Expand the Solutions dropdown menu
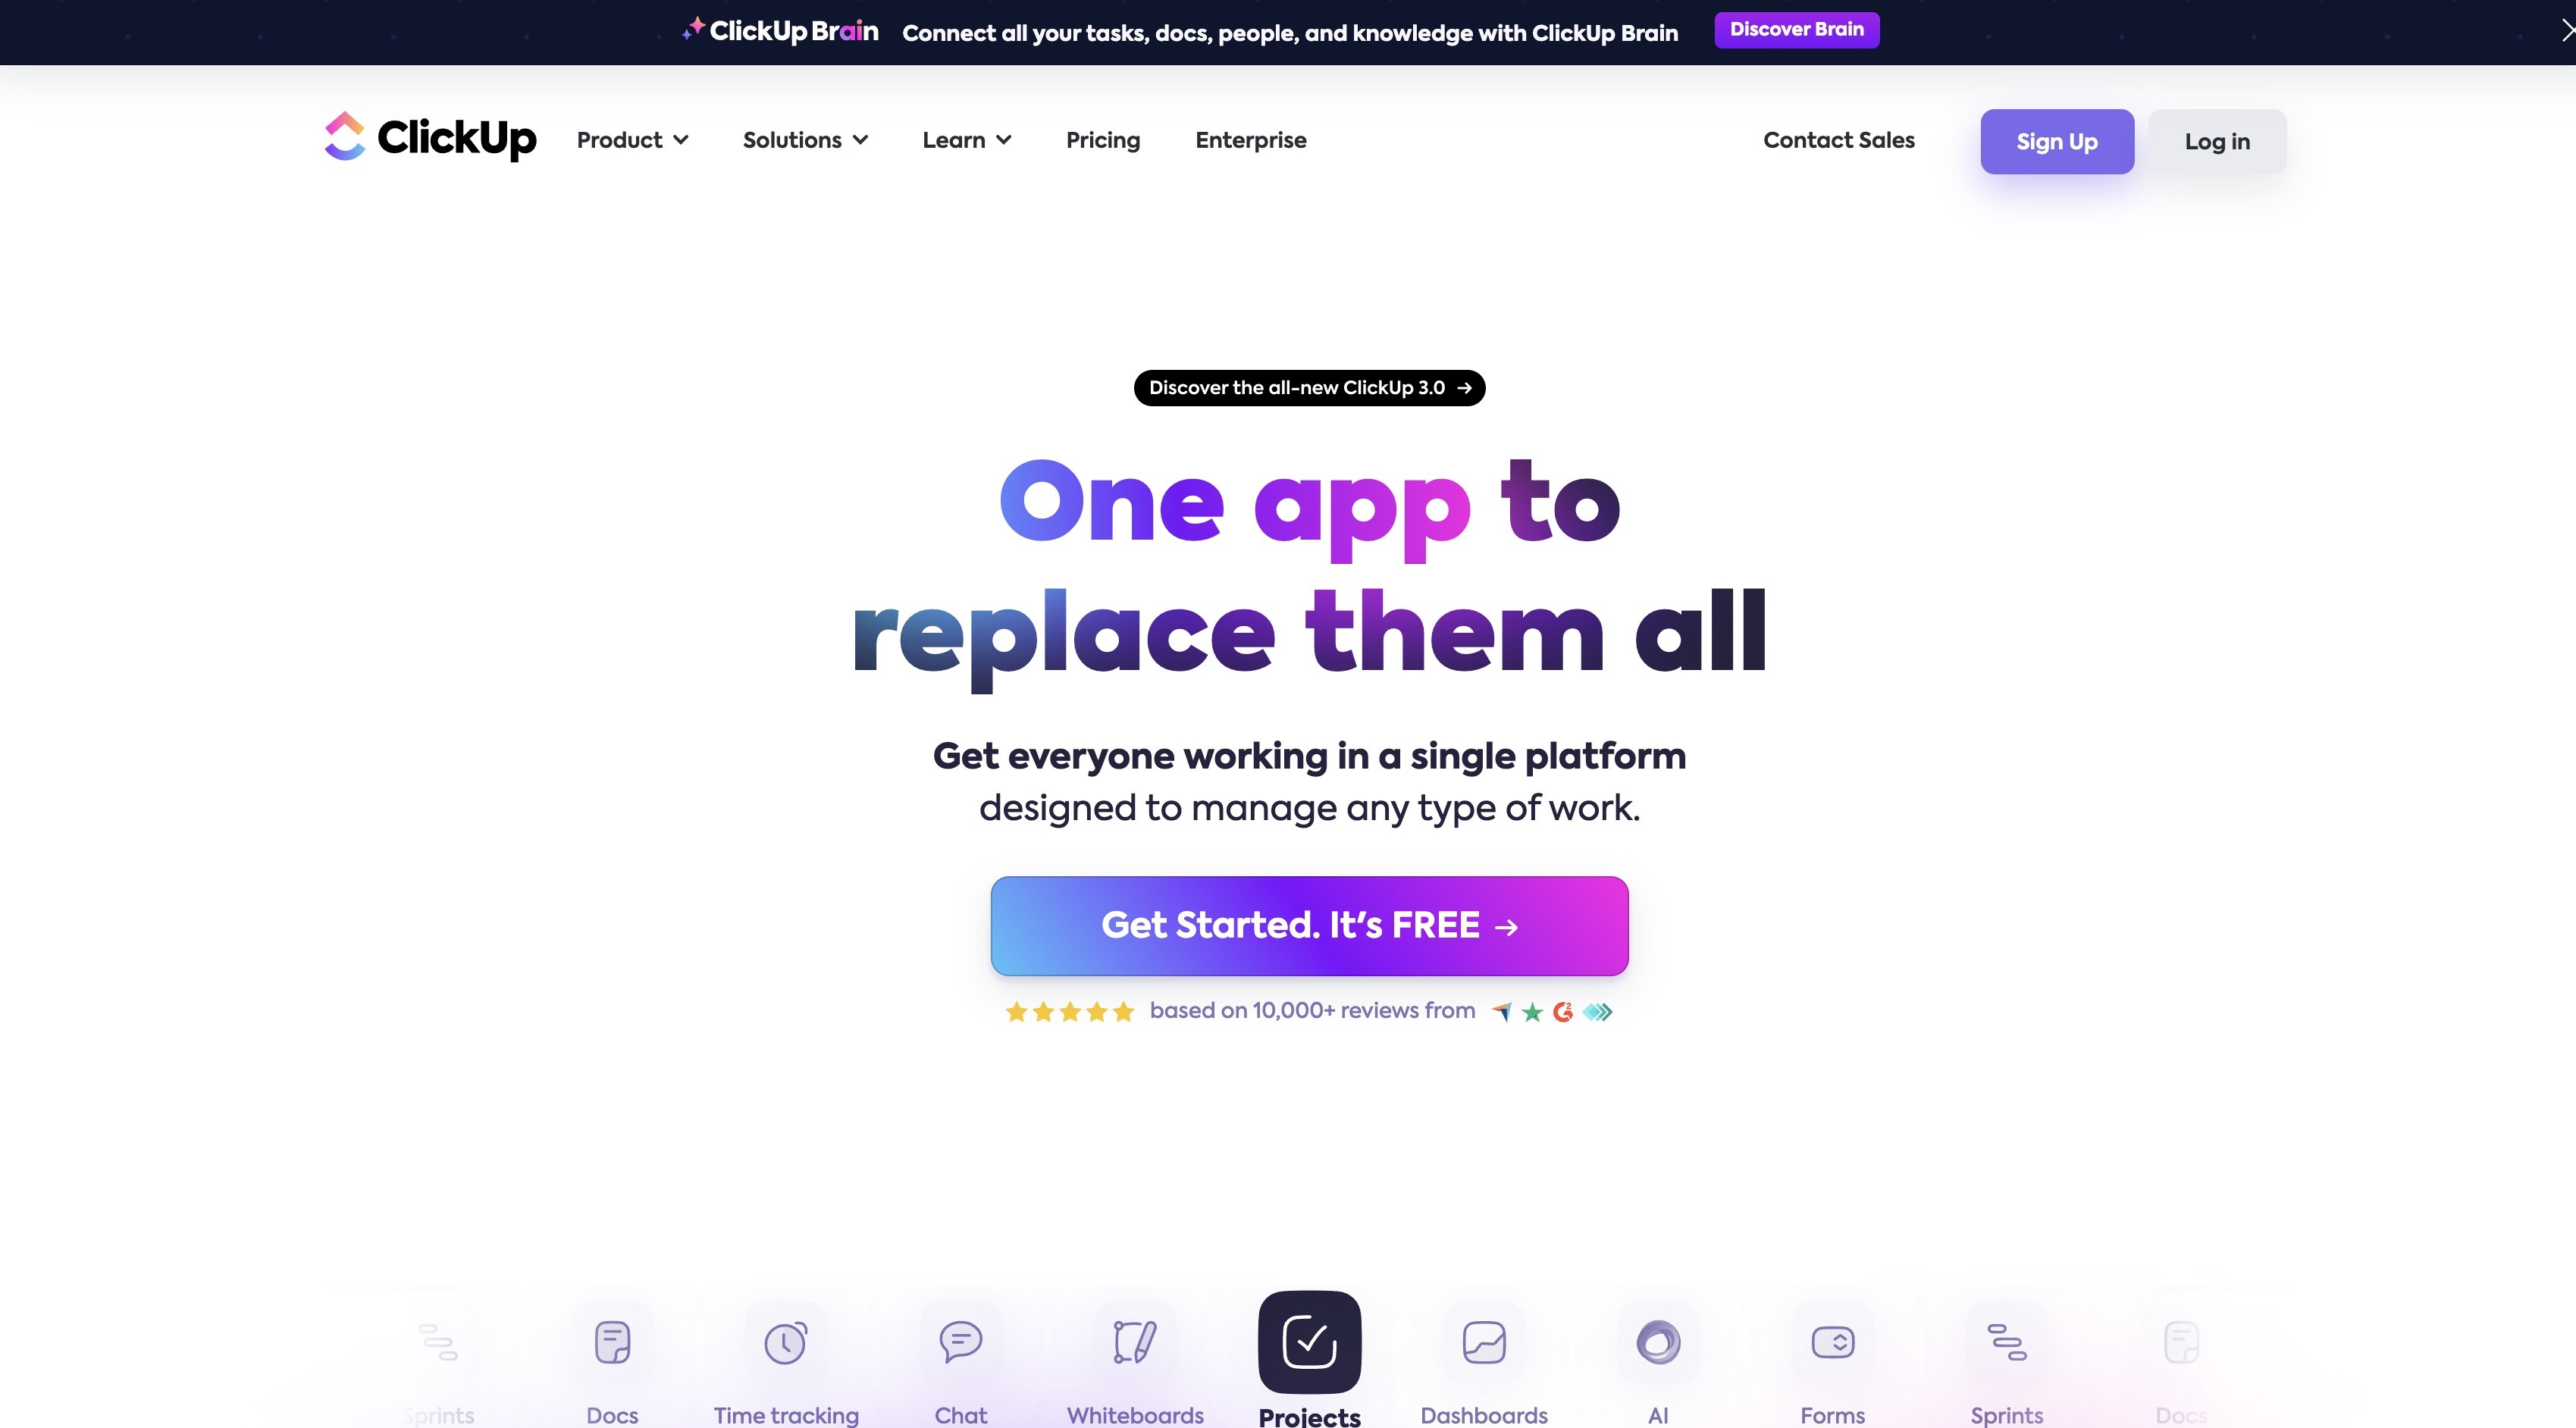 point(805,140)
